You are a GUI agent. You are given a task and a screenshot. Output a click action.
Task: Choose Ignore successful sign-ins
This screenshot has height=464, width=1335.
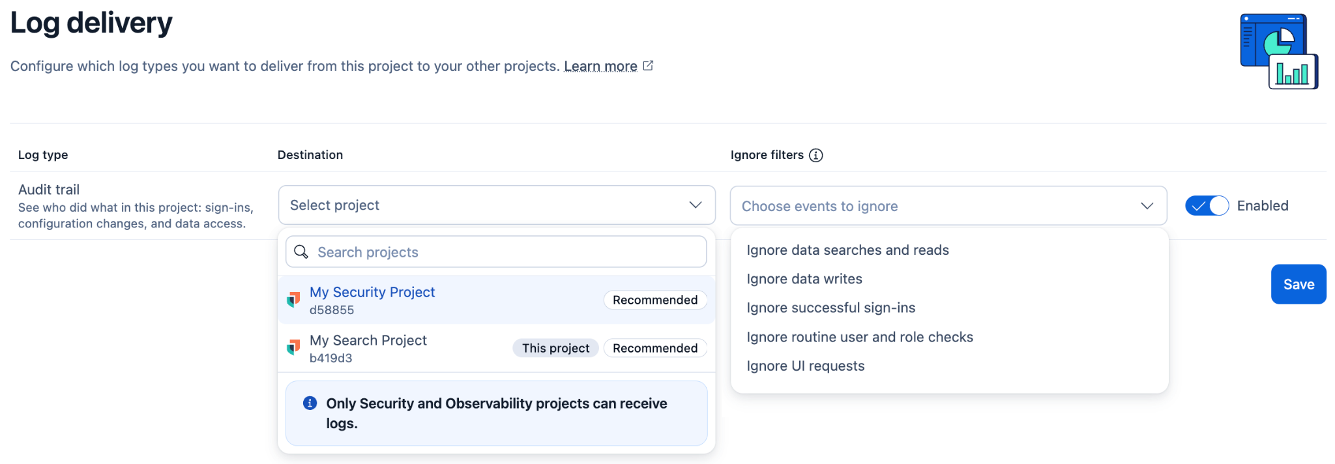[x=831, y=308]
